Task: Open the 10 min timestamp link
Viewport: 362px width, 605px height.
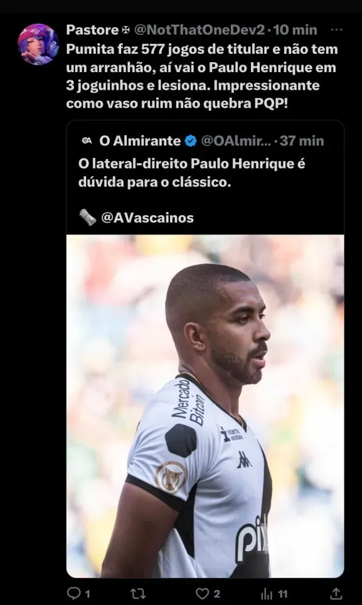Action: point(295,30)
